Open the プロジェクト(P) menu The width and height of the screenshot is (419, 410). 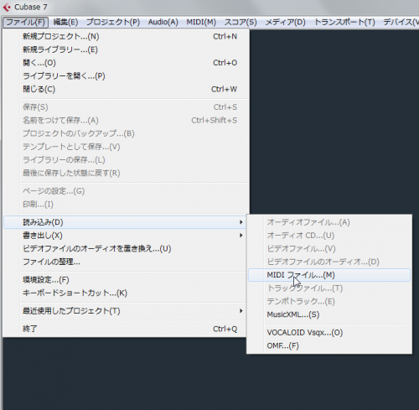[113, 22]
